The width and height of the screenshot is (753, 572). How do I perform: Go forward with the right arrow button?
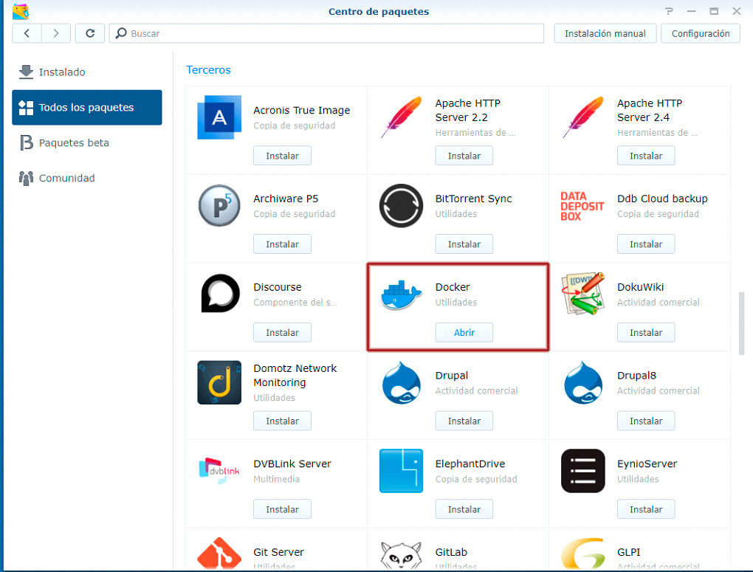56,33
